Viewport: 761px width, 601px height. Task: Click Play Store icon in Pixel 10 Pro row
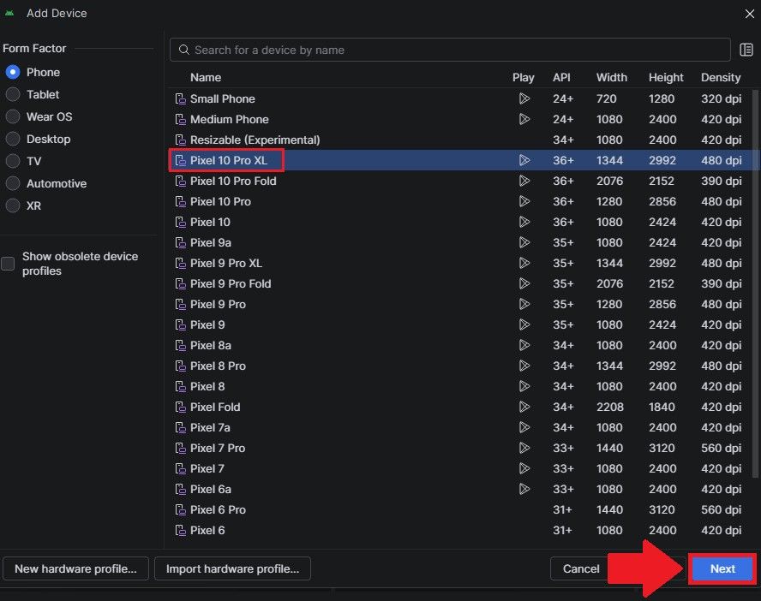(x=524, y=202)
